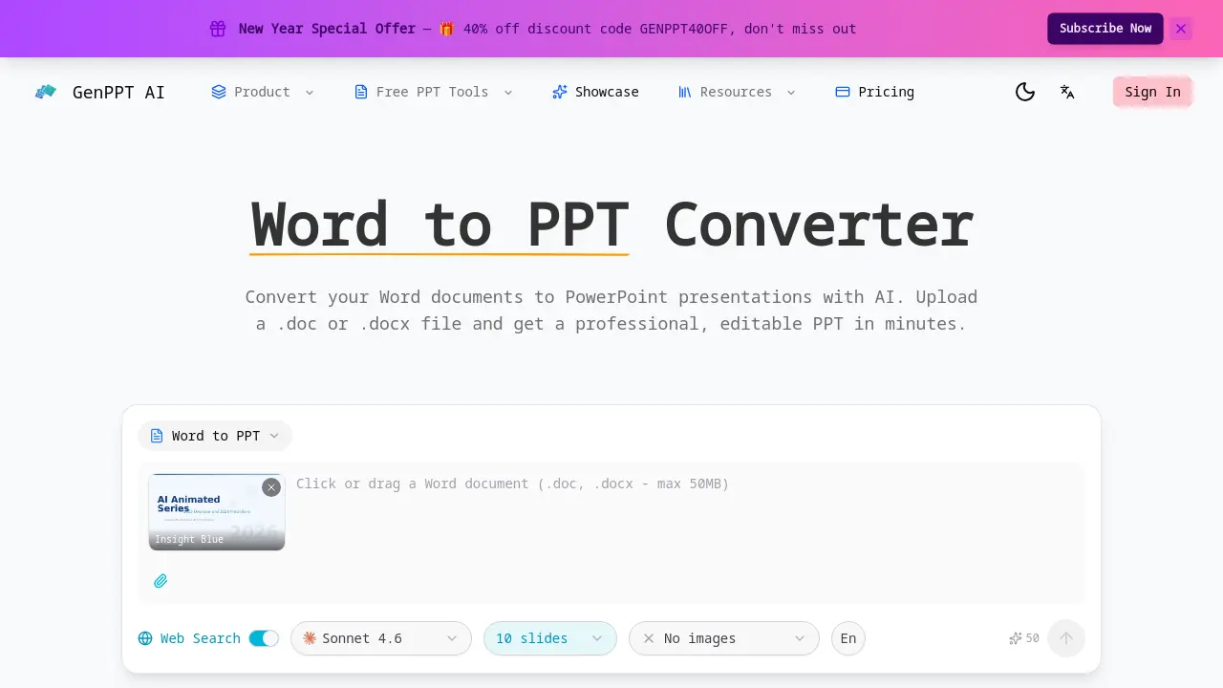1223x688 pixels.
Task: Click the Subscribe Now button
Action: (1105, 29)
